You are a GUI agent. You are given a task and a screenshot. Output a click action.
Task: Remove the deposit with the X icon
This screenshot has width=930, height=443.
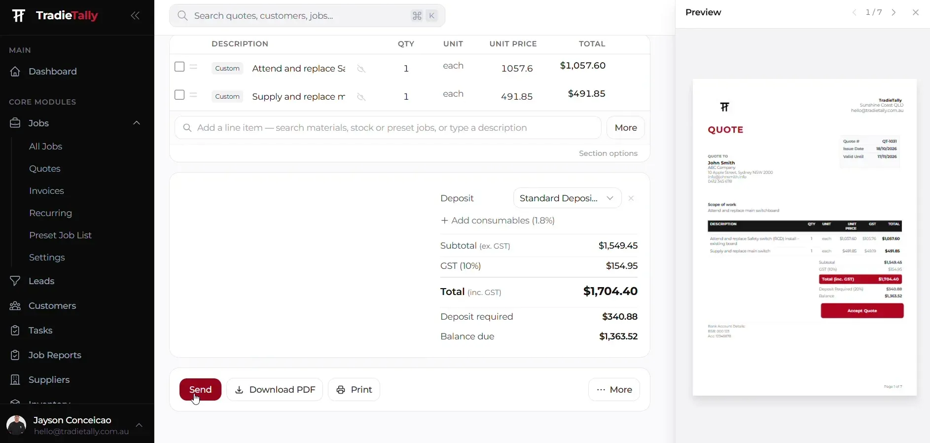[x=631, y=198]
